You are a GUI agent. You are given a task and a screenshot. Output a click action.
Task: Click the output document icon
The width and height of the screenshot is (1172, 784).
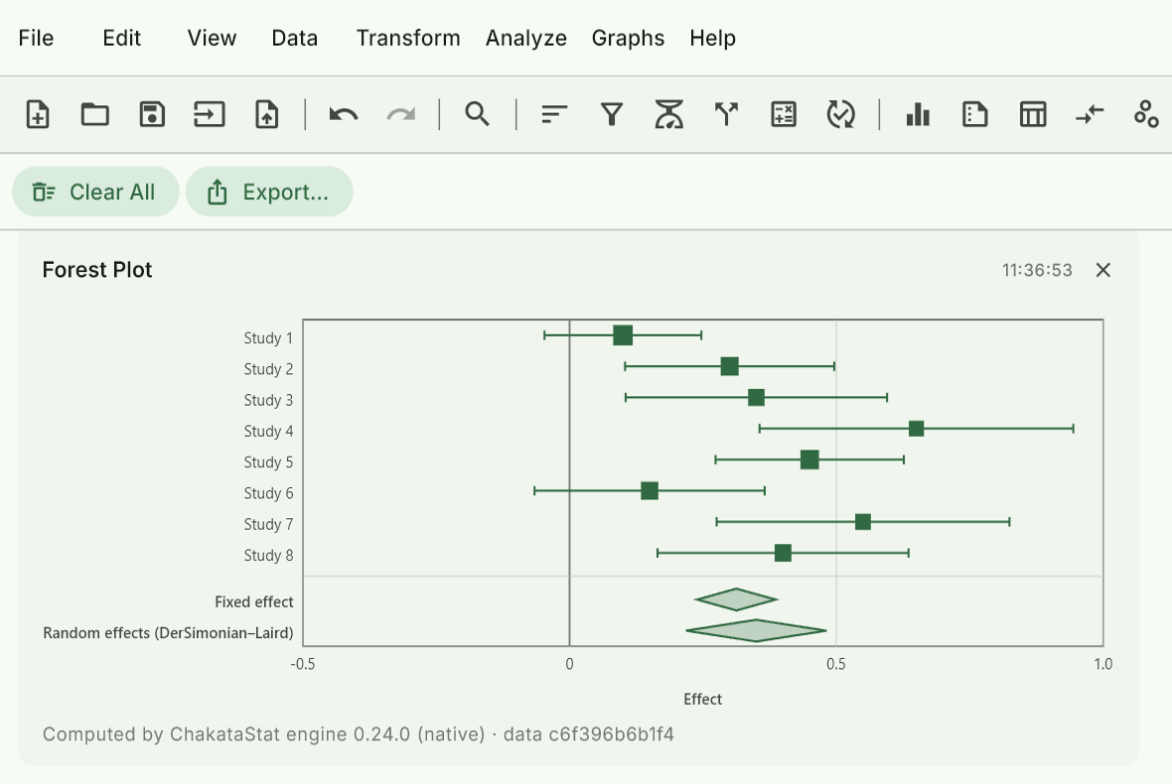[974, 114]
